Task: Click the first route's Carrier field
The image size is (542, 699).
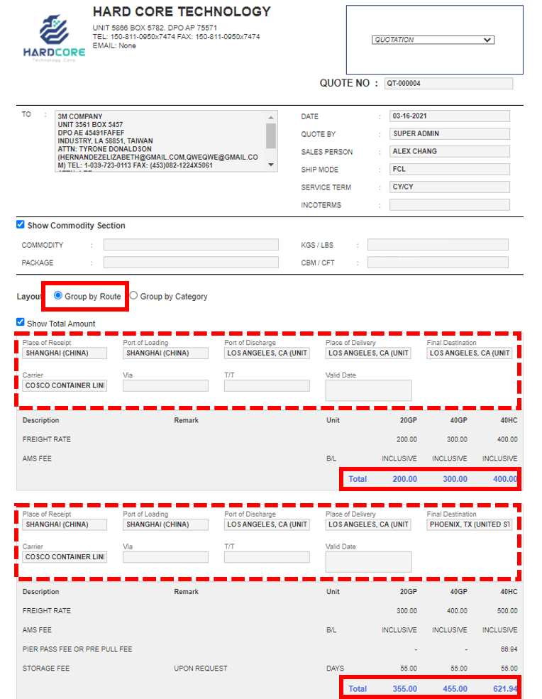Action: pyautogui.click(x=65, y=386)
